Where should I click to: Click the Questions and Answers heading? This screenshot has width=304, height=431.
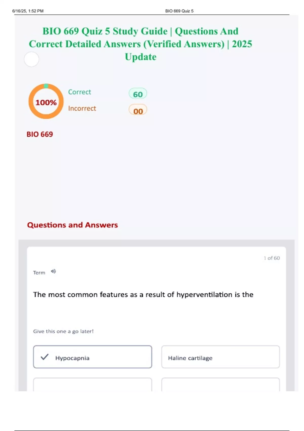tap(72, 225)
